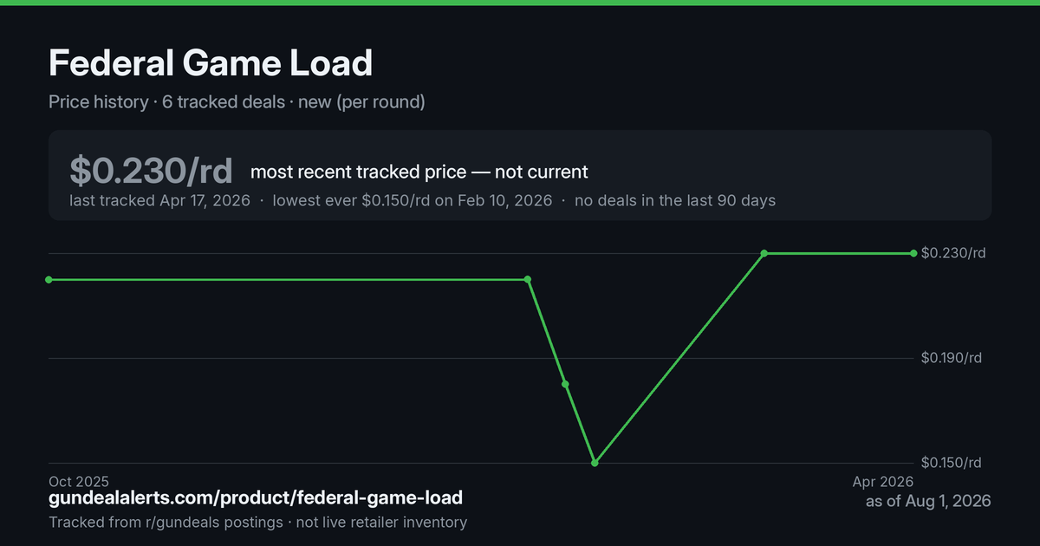Click the Federal Game Load title
The image size is (1040, 546).
pyautogui.click(x=211, y=63)
